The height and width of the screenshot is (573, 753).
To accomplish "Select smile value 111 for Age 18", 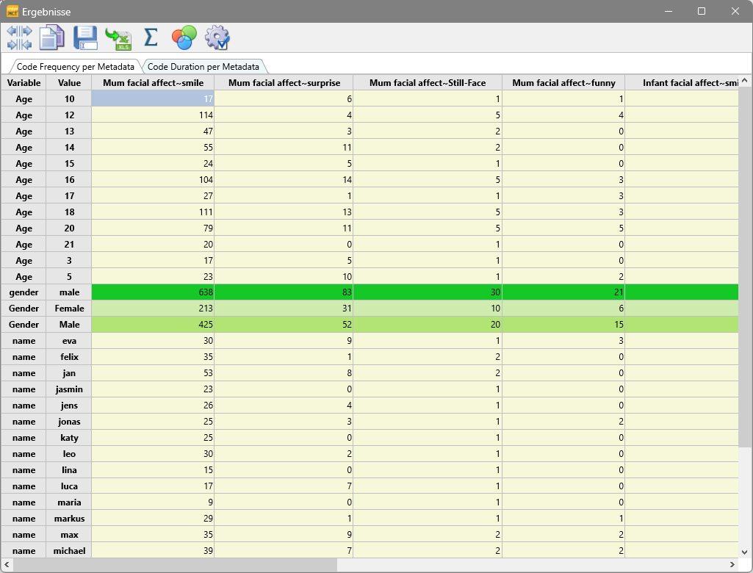I will pos(153,212).
